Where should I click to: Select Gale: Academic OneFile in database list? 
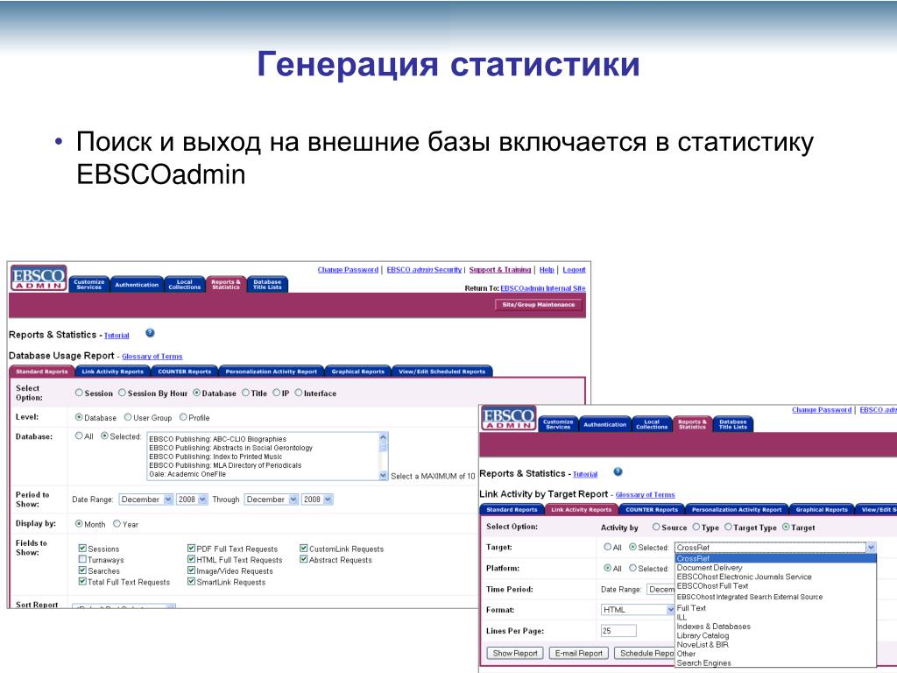pos(187,474)
